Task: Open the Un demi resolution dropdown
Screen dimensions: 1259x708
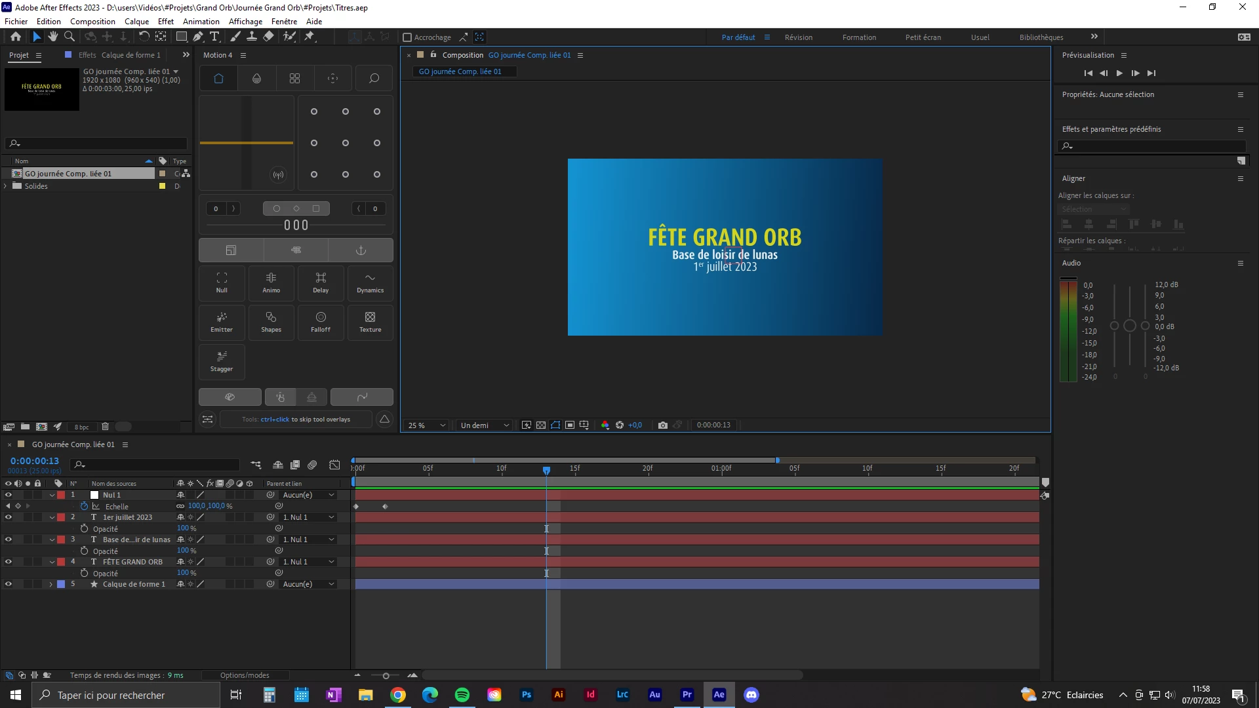Action: point(485,425)
